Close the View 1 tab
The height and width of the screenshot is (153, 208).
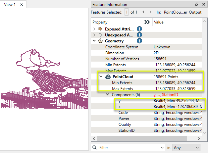tap(22, 5)
